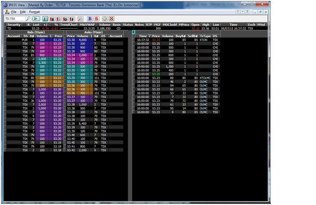
Task: Click the MktVWAP column header
Action: coord(87,25)
